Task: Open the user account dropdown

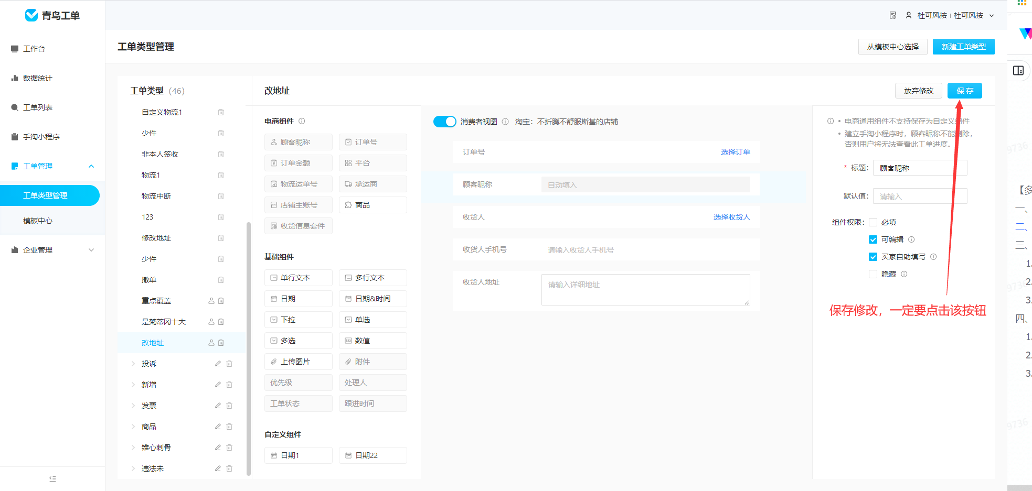Action: (992, 16)
